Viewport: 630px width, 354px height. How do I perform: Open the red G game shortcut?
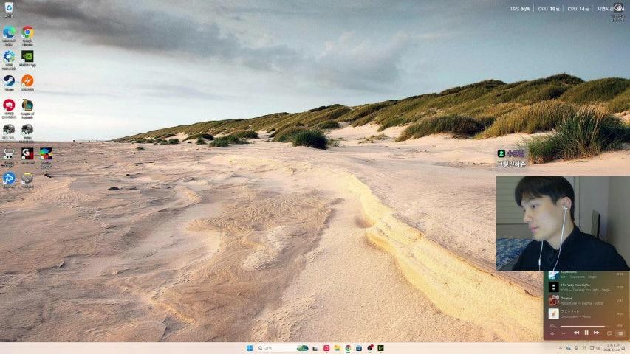click(x=27, y=156)
